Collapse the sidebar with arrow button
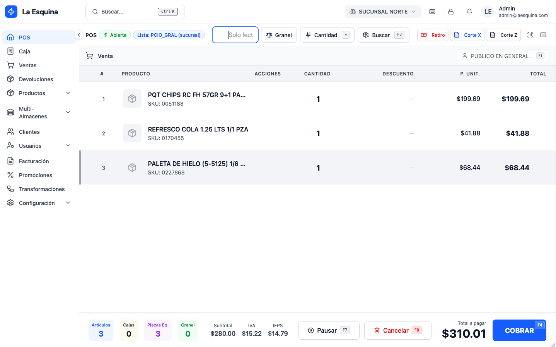 pyautogui.click(x=79, y=35)
